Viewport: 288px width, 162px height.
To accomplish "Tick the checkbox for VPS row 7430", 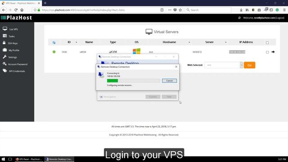I will (267, 52).
